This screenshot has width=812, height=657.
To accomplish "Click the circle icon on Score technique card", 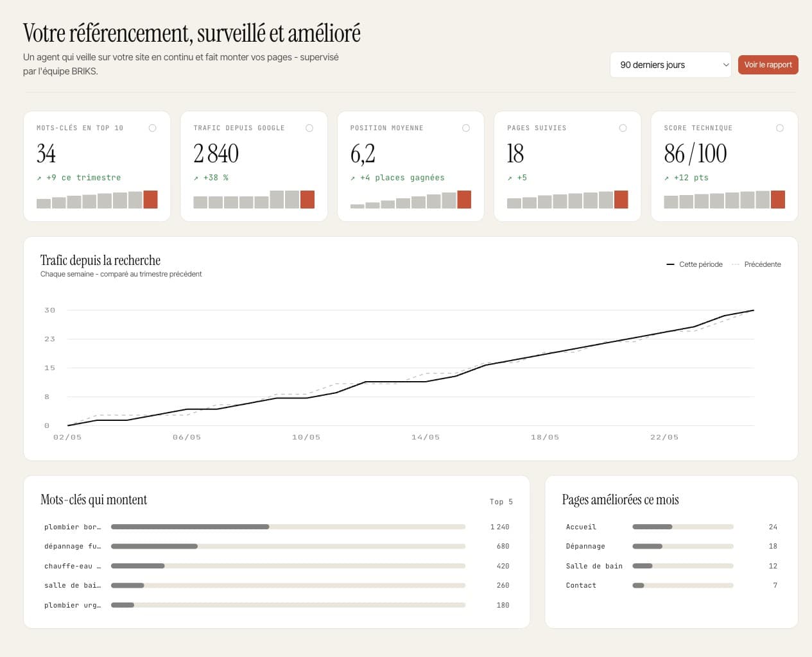I will click(780, 128).
